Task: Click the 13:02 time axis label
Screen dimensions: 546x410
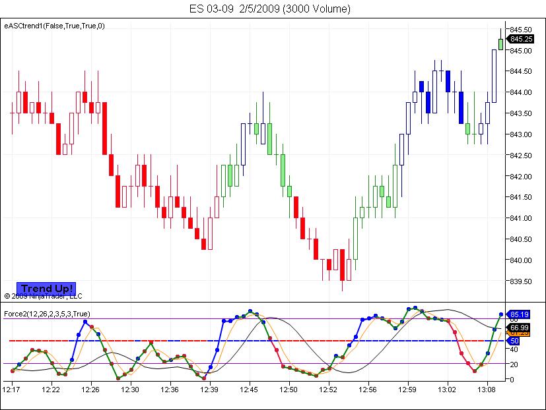Action: tap(447, 390)
